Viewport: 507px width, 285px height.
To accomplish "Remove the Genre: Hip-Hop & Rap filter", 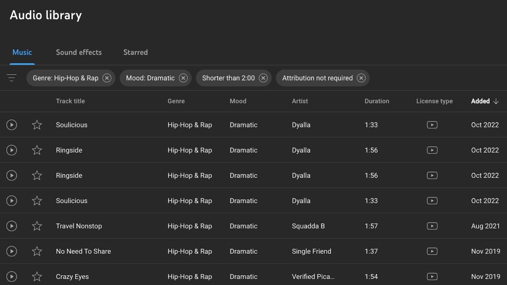I will point(107,78).
